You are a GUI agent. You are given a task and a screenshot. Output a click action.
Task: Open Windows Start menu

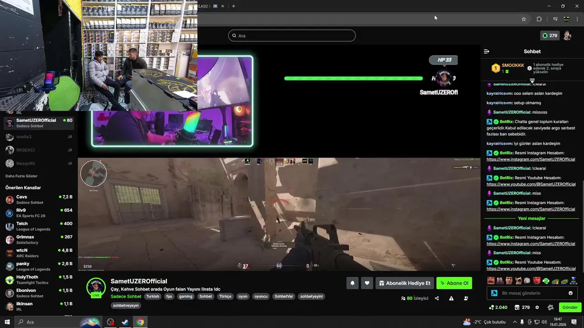point(7,322)
